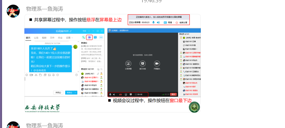Click the 结束分享 end sharing button
This screenshot has height=128, width=285.
(181, 22)
